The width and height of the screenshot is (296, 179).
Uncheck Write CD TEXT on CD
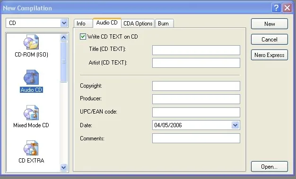click(83, 36)
